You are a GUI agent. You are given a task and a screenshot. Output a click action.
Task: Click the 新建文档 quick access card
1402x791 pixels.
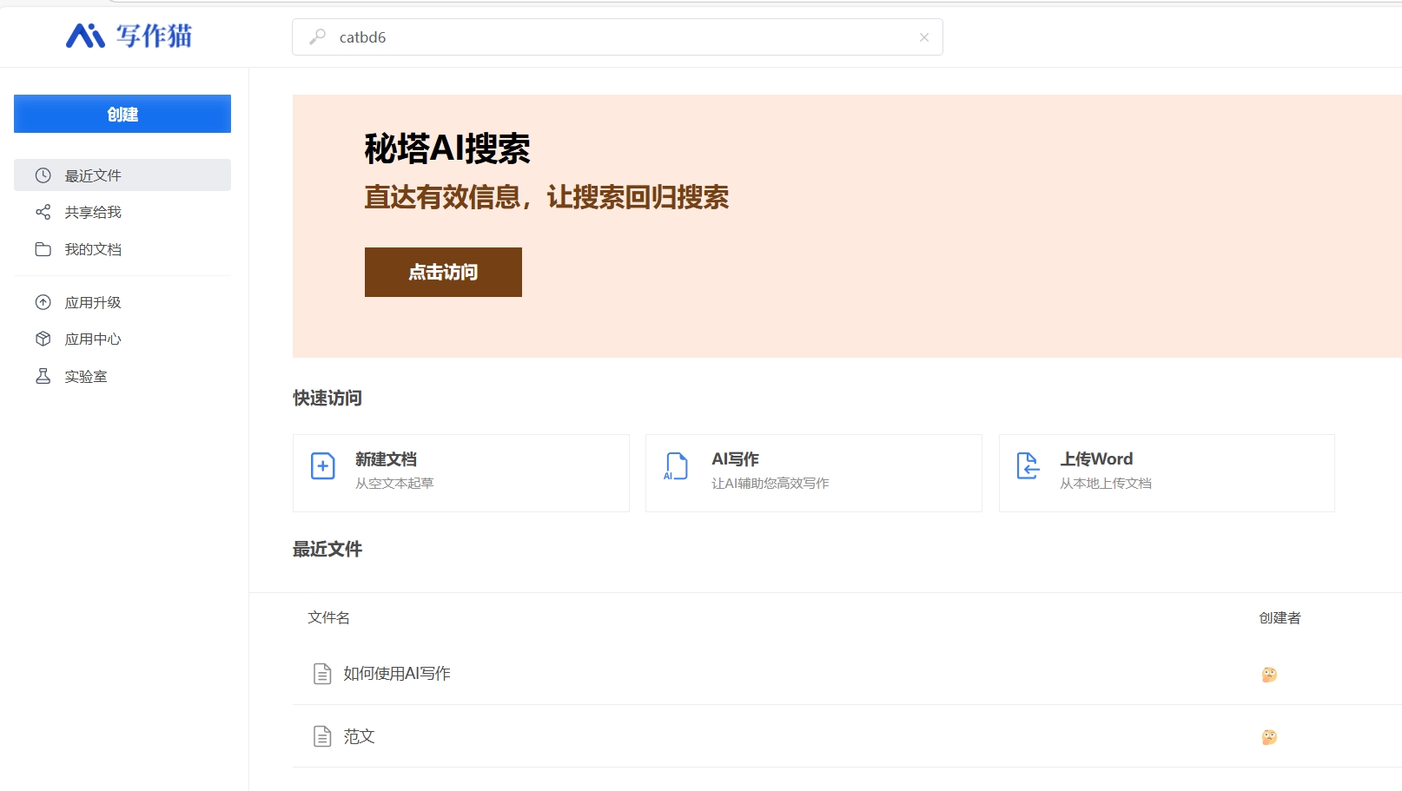coord(461,473)
